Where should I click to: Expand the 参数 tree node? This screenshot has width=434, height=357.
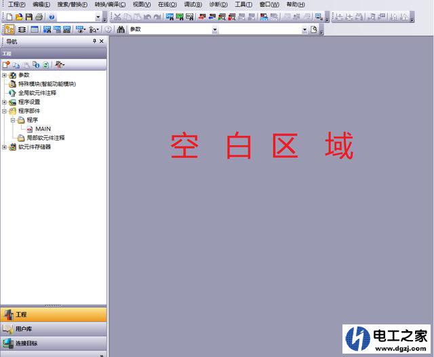pyautogui.click(x=4, y=75)
